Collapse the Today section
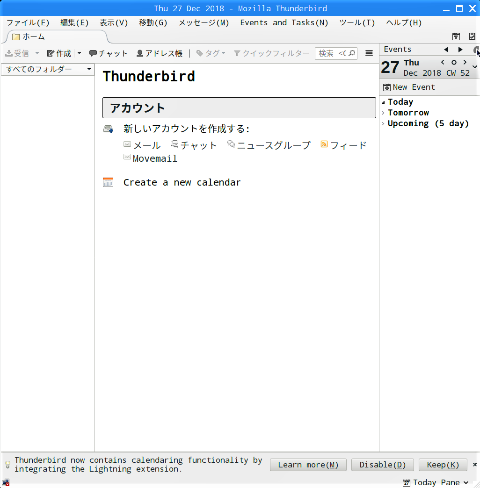Viewport: 480px width, 488px height. (384, 102)
